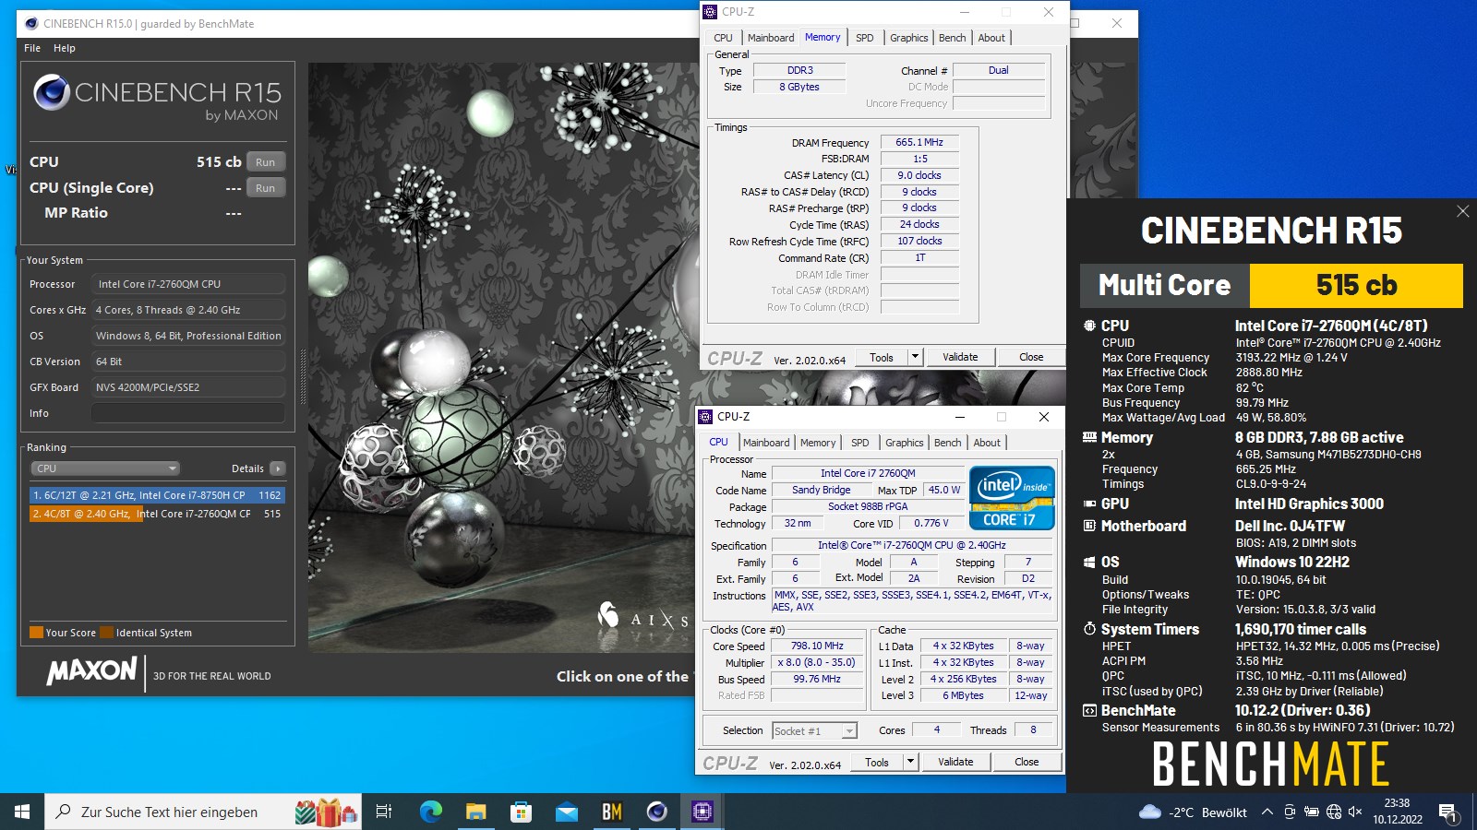
Task: Click the battery icon in system tray
Action: (1311, 812)
